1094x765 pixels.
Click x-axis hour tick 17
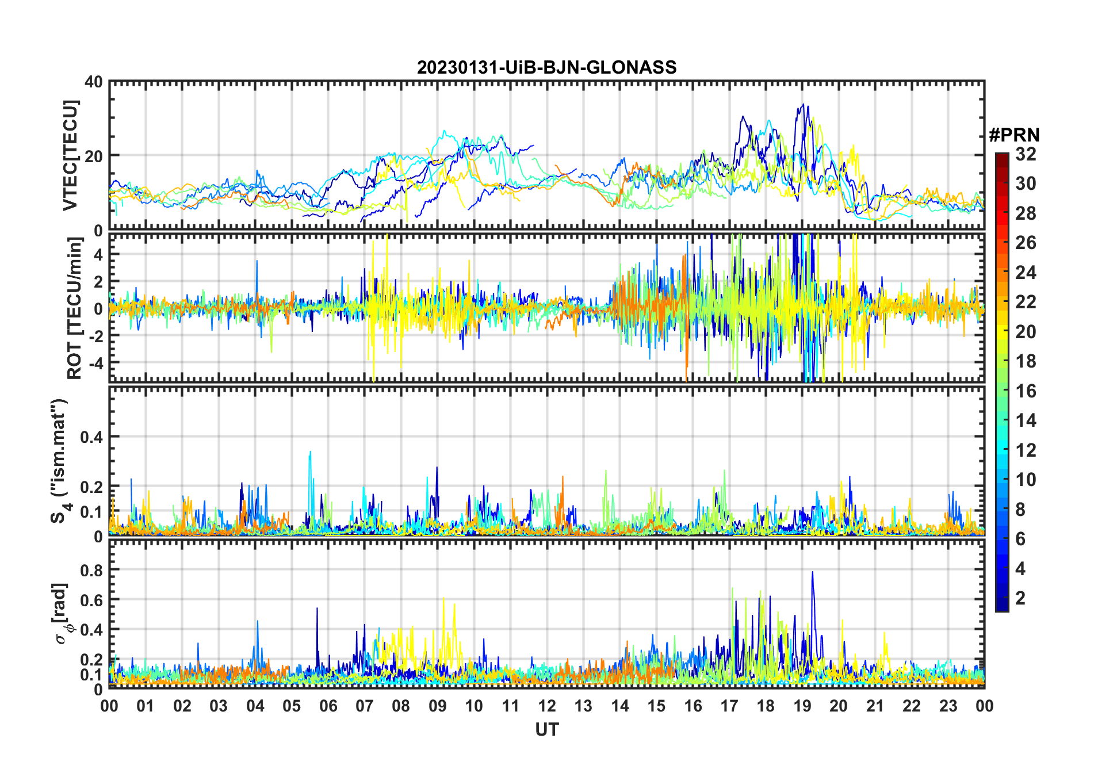click(x=729, y=706)
